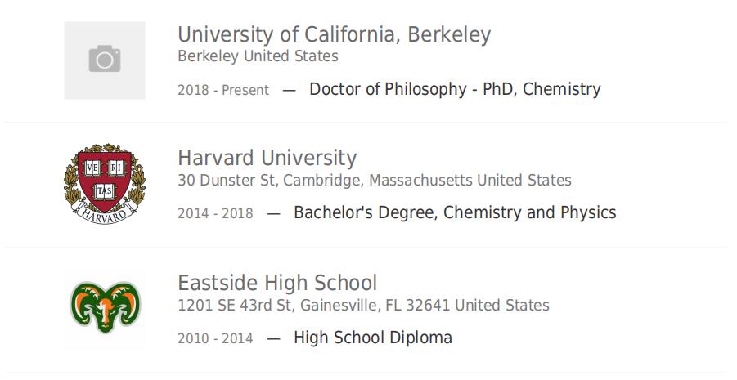This screenshot has width=737, height=380.
Task: Select the Berkeley United States location text
Action: coord(258,56)
